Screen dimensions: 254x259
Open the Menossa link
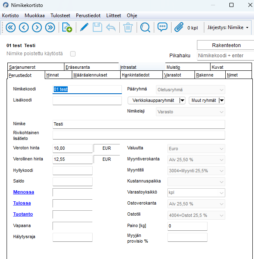pos(23,192)
